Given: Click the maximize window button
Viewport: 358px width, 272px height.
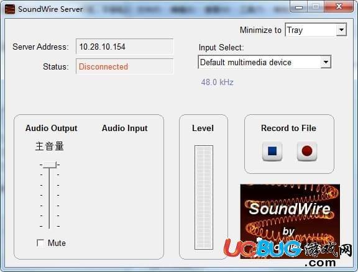Looking at the screenshot, I should [x=316, y=7].
